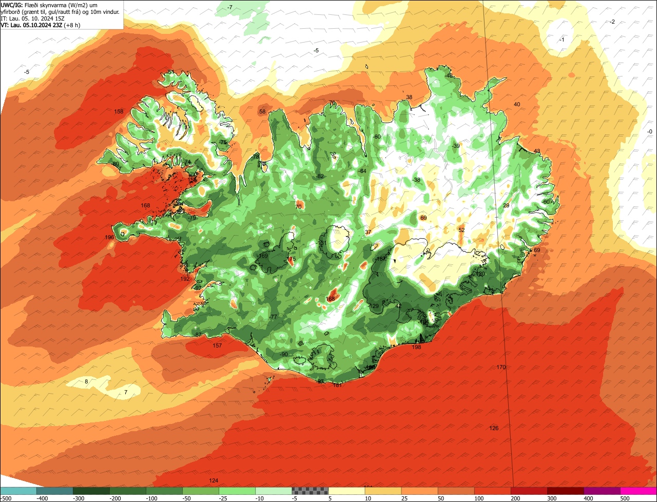The height and width of the screenshot is (502, 657).
Task: Click legend swatch between -300 and -200
Action: (x=91, y=491)
